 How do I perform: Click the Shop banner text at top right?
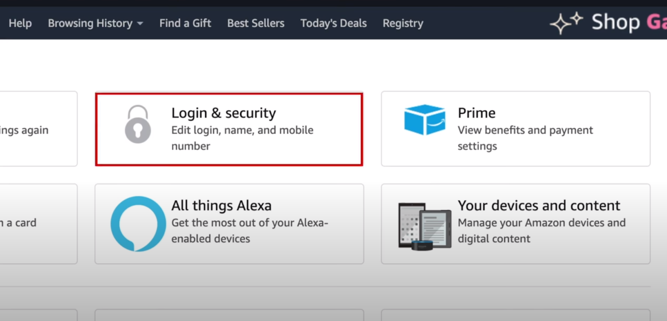(616, 22)
